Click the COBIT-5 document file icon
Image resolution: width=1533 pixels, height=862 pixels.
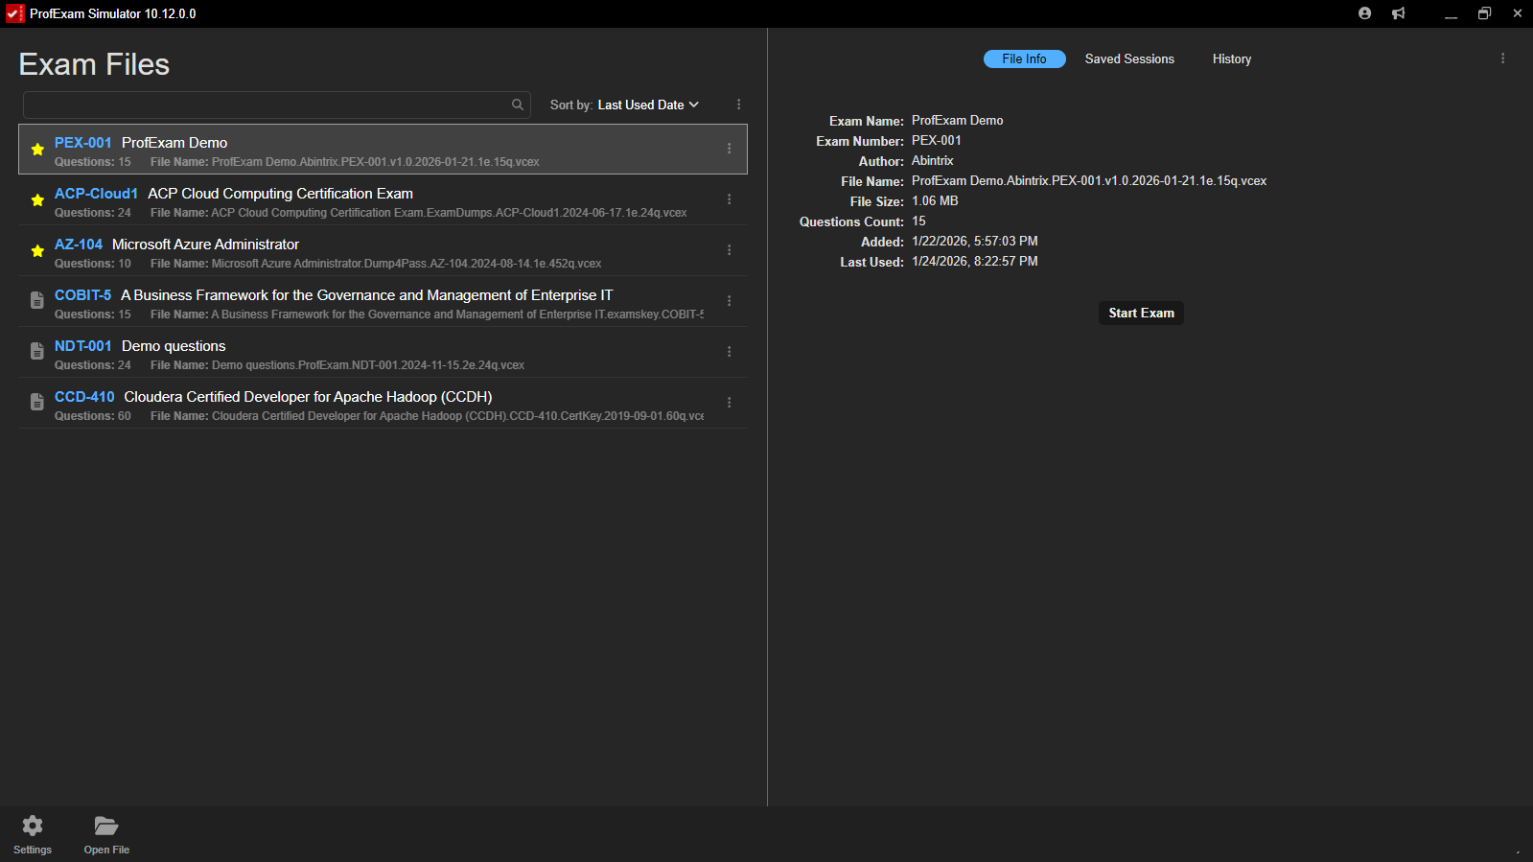[x=36, y=301]
